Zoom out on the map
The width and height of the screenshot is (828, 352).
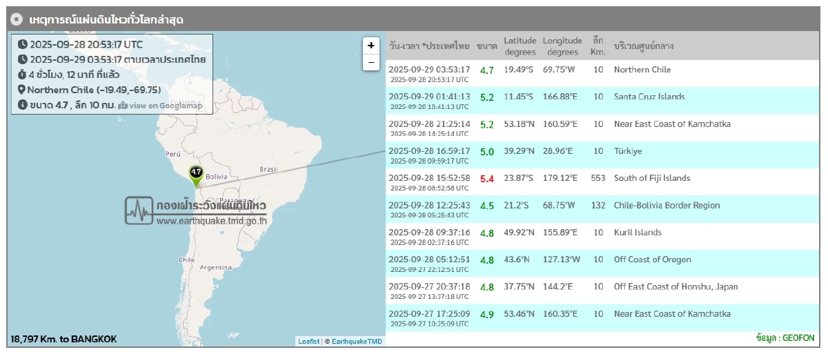371,62
